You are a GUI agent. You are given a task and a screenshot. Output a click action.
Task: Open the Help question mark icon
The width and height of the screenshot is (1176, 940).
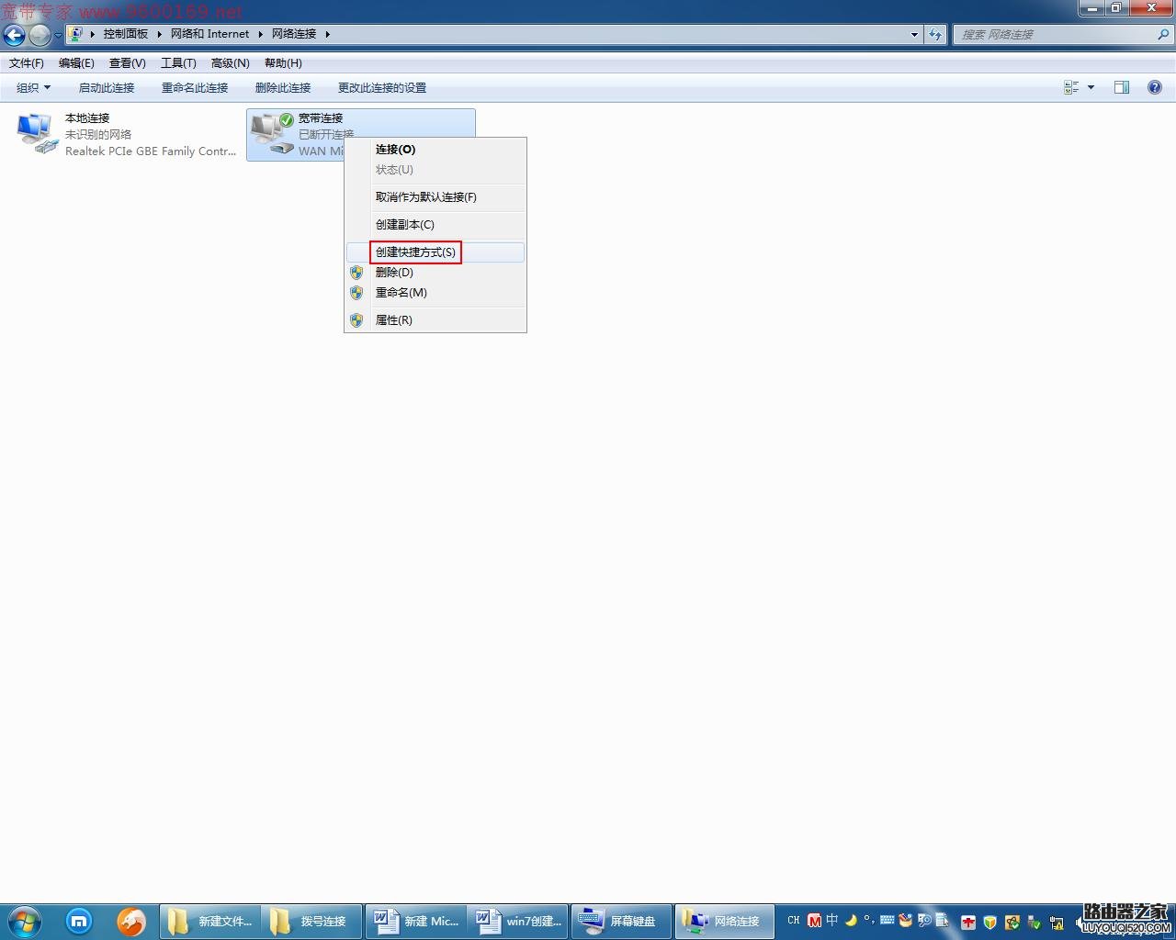tap(1155, 87)
